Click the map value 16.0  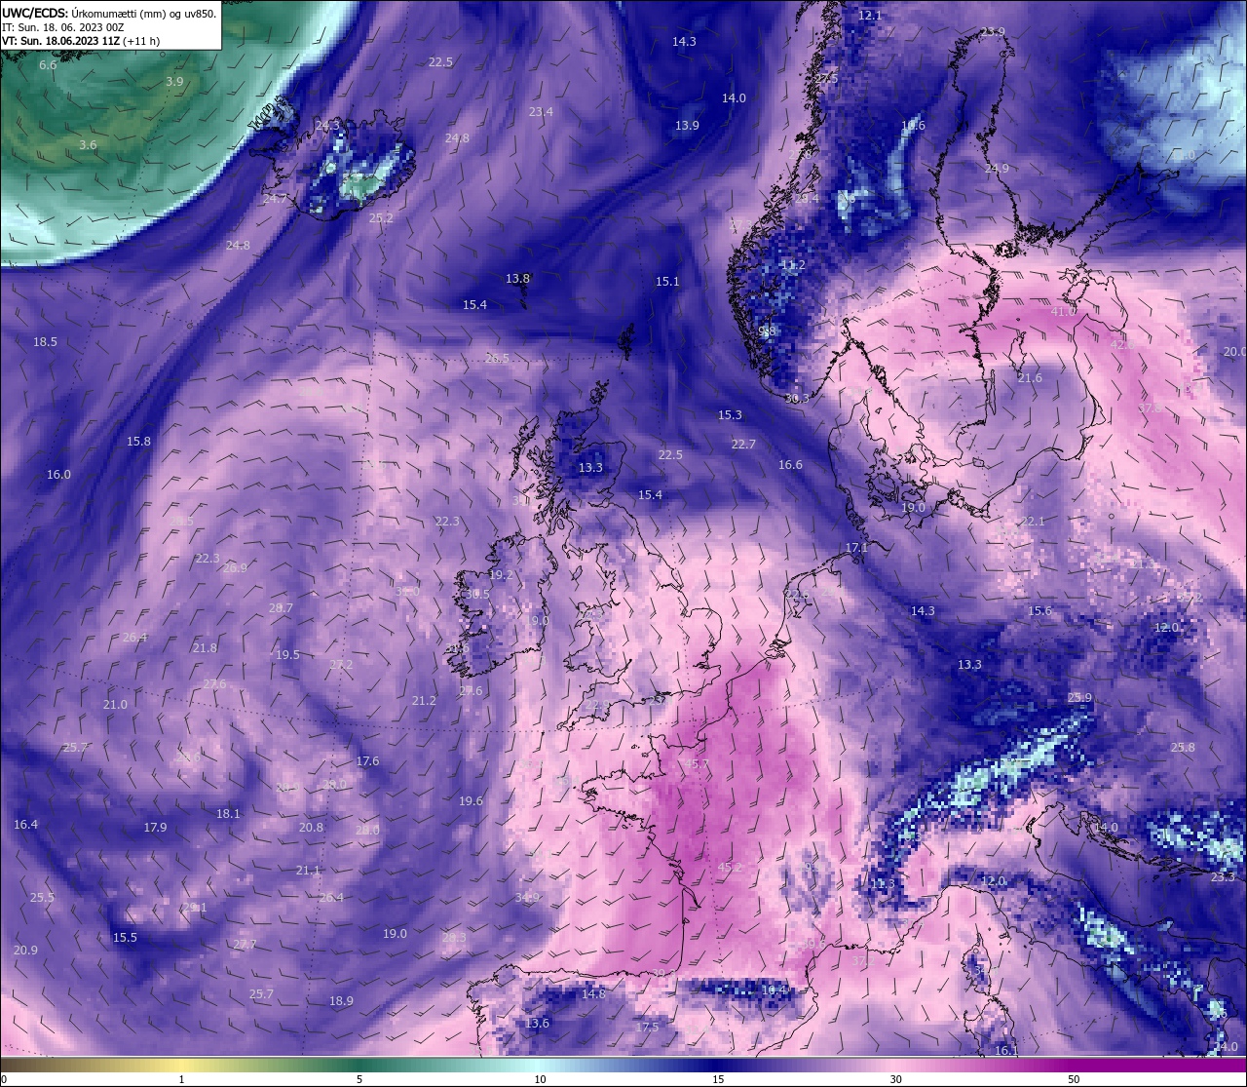[58, 475]
